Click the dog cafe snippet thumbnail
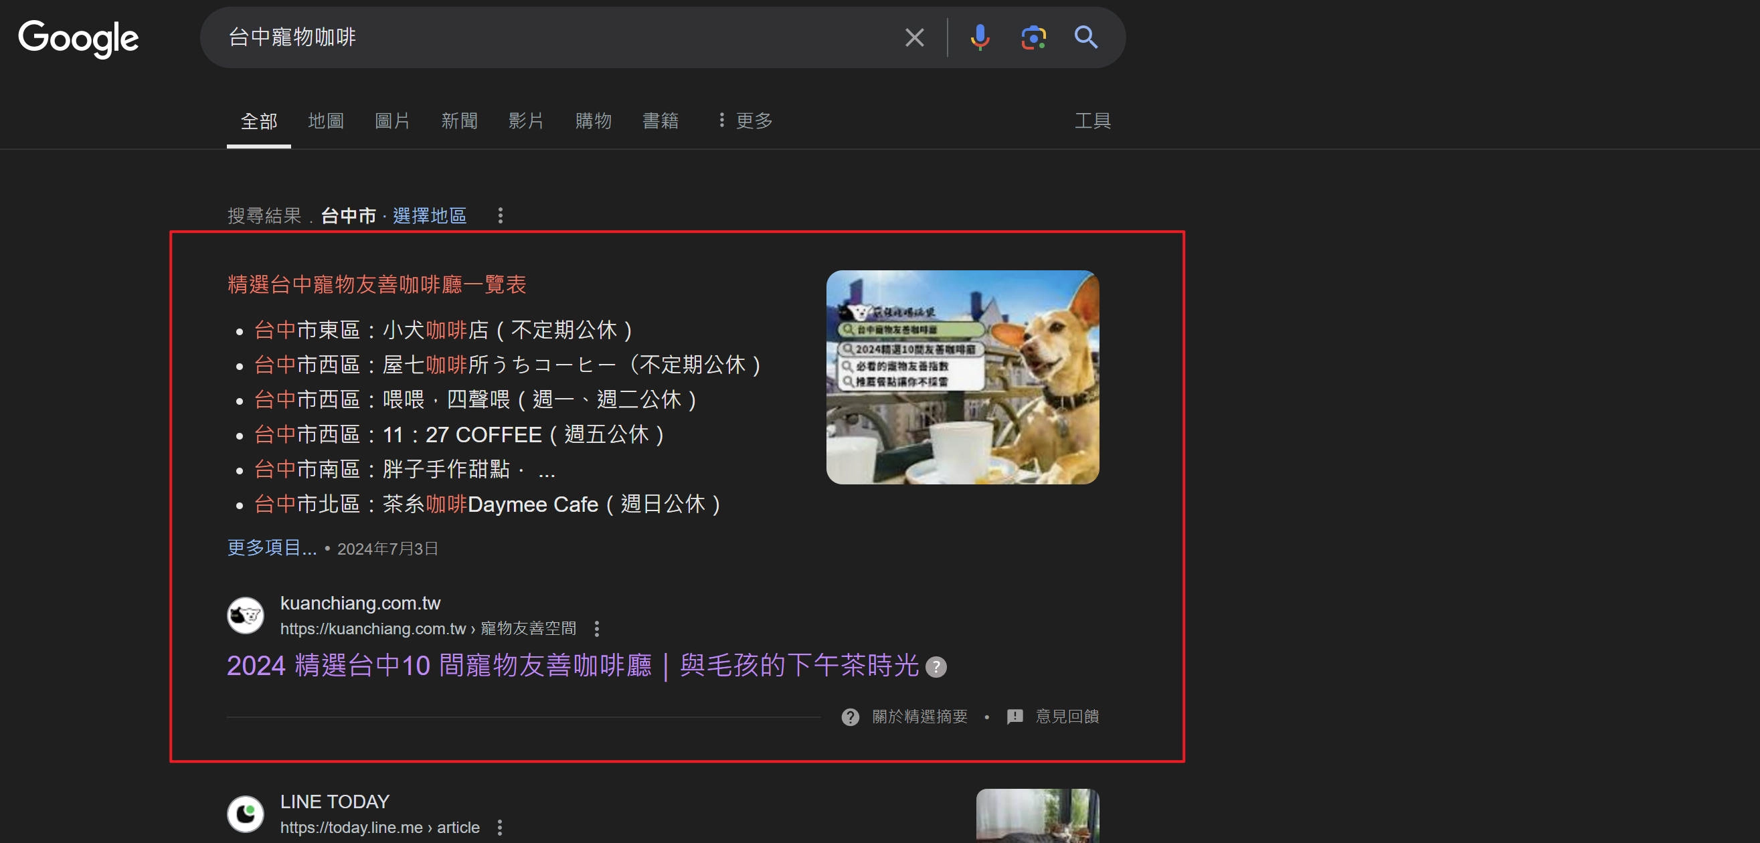1760x843 pixels. click(962, 377)
